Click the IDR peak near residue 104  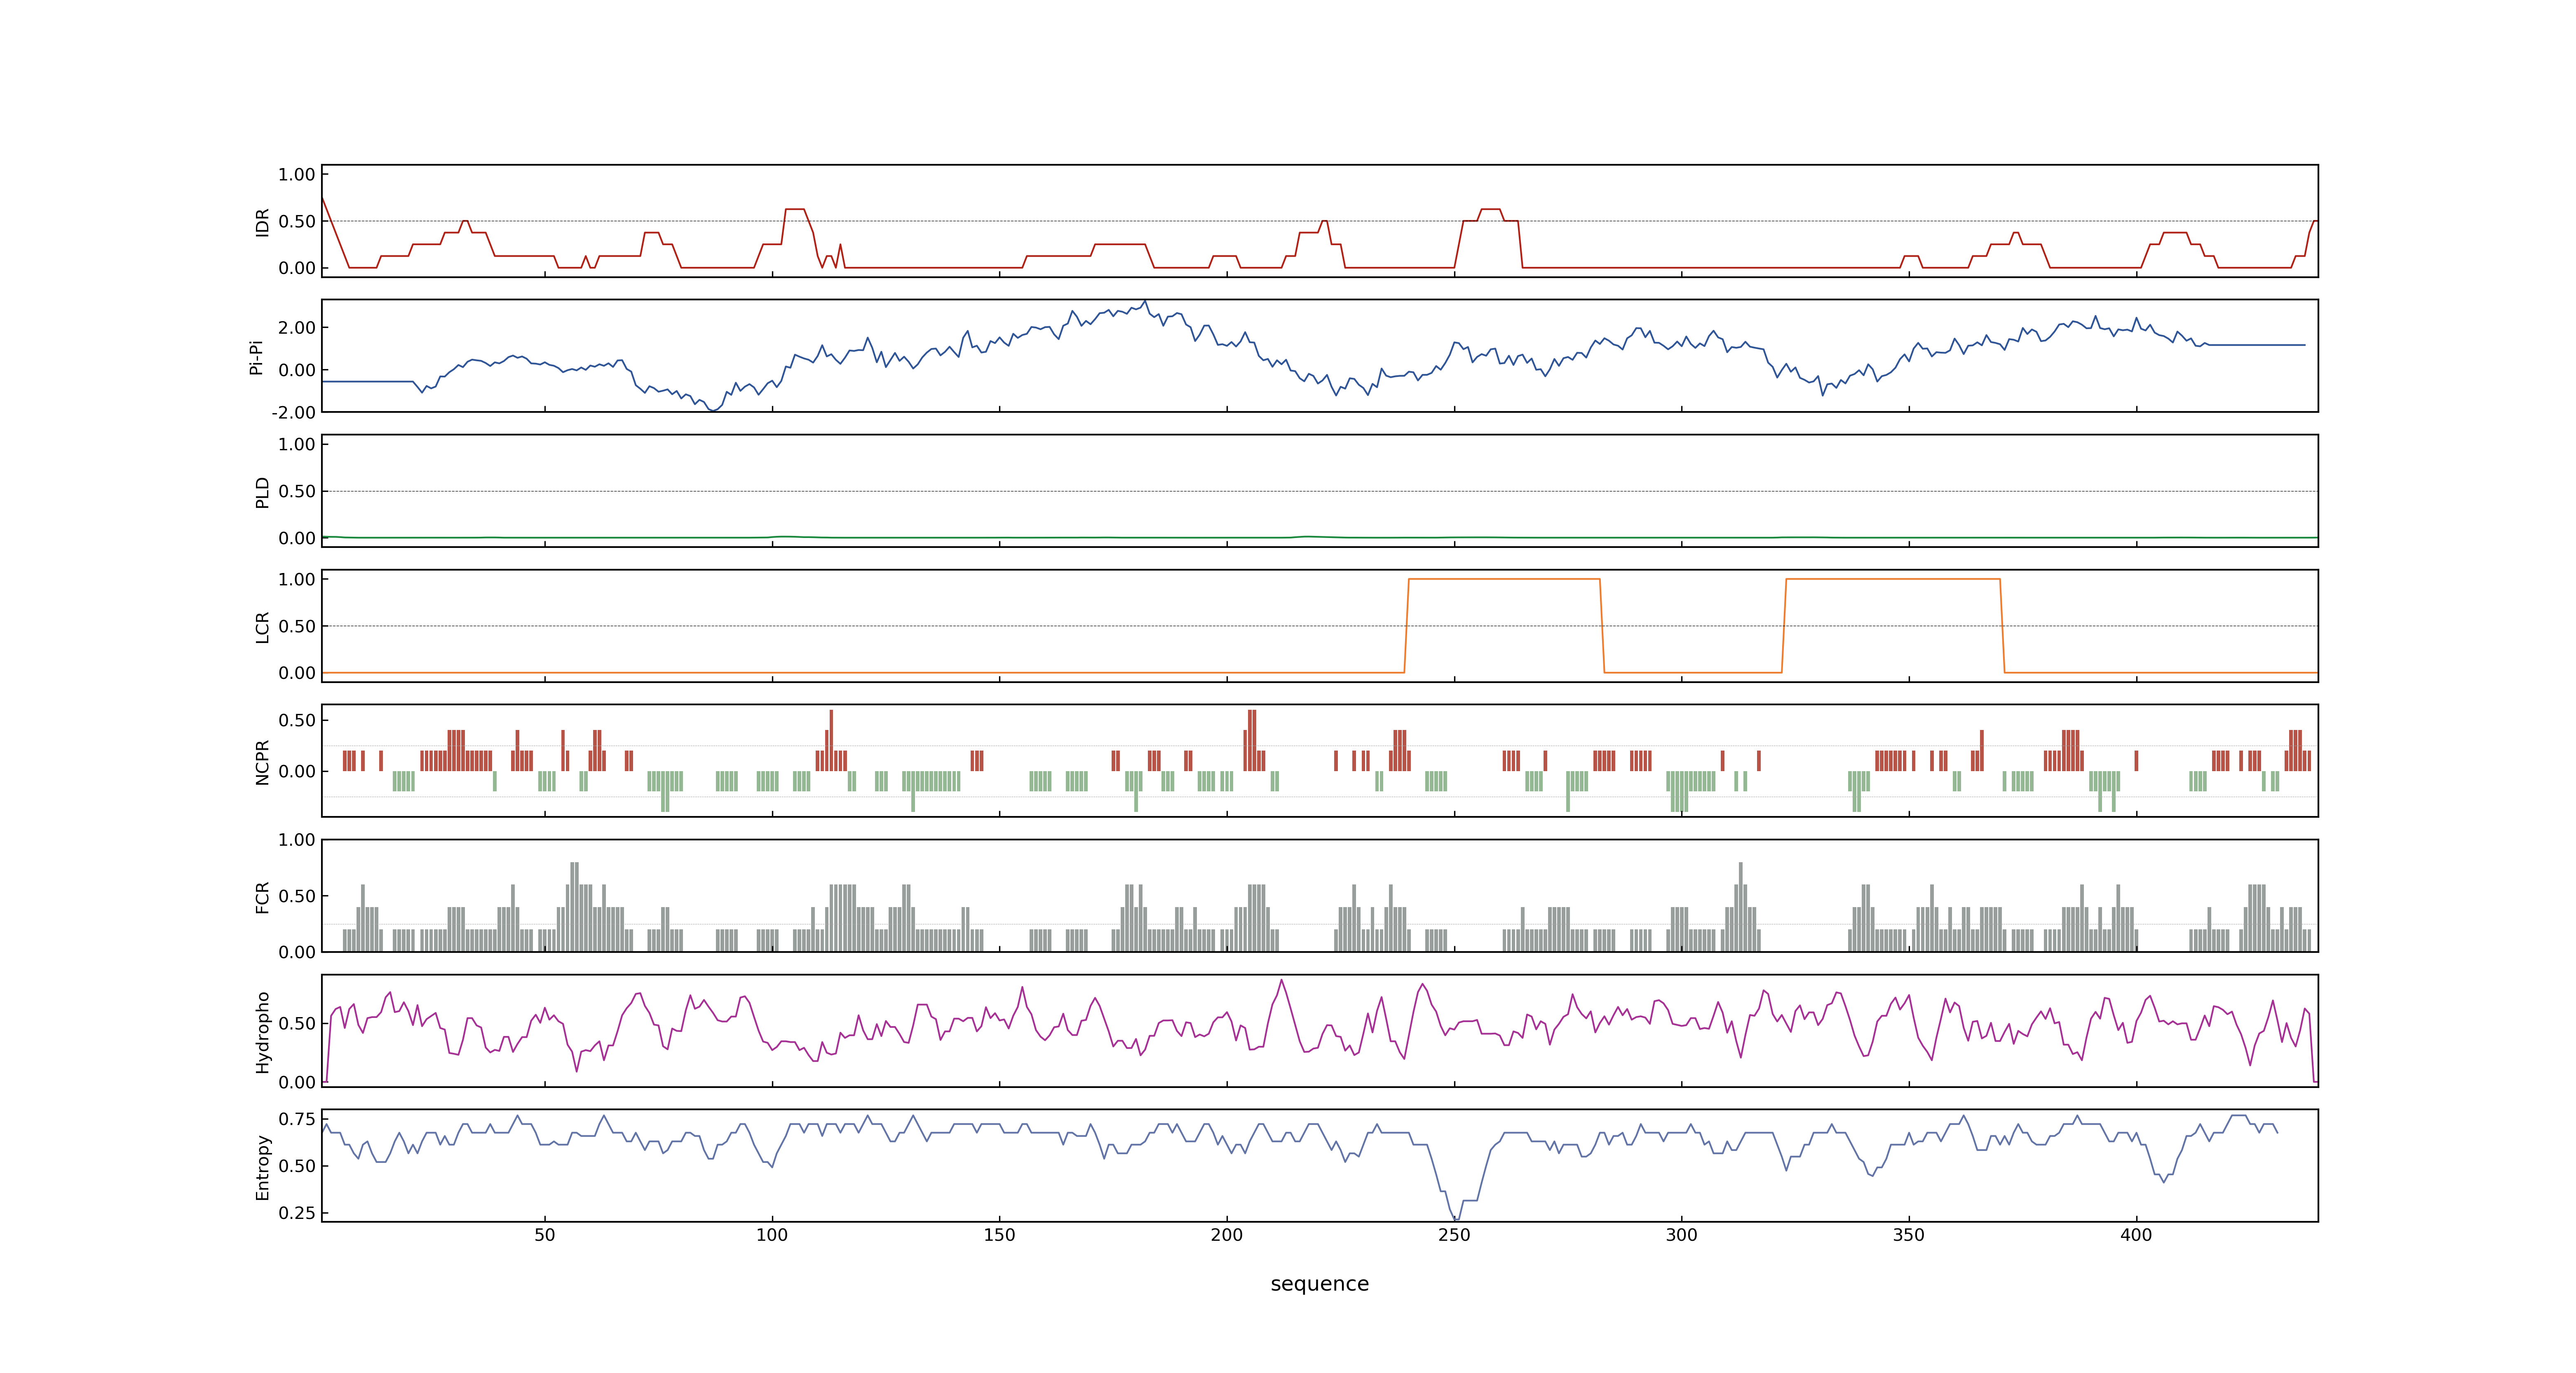tap(795, 210)
